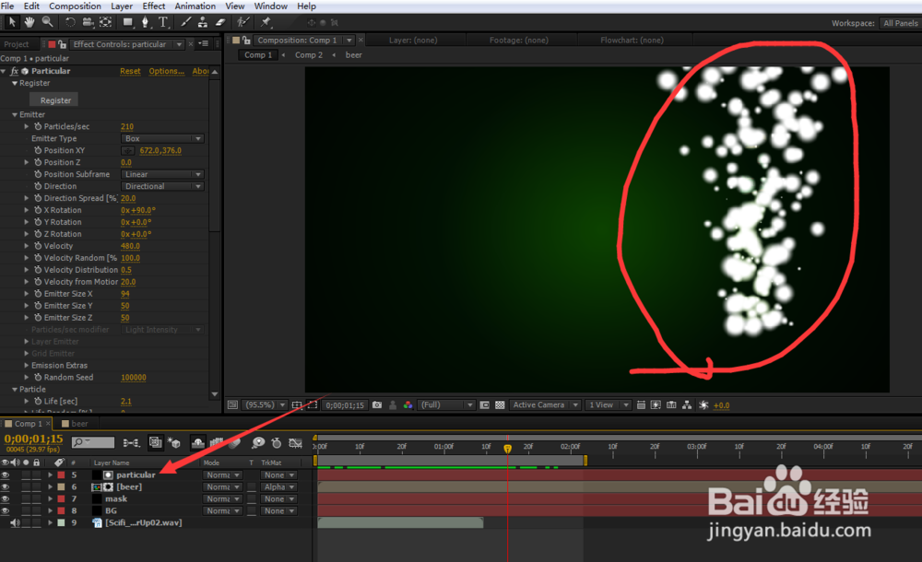Hide the beer layer eye icon
Image resolution: width=922 pixels, height=562 pixels.
pyautogui.click(x=6, y=486)
